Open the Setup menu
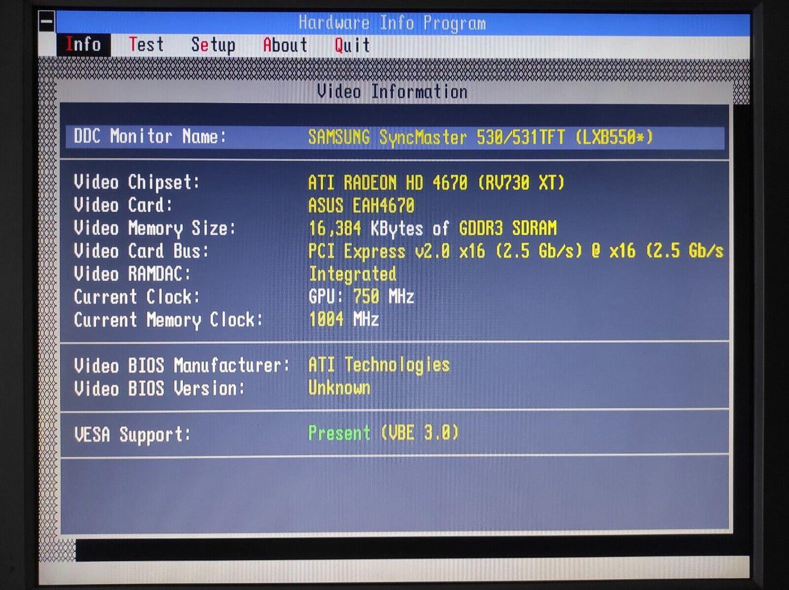Viewport: 789px width, 590px height. point(213,45)
